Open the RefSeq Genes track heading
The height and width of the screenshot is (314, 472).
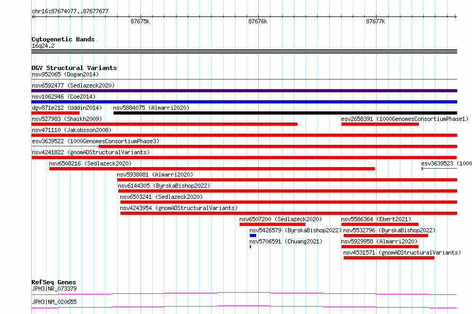click(54, 282)
